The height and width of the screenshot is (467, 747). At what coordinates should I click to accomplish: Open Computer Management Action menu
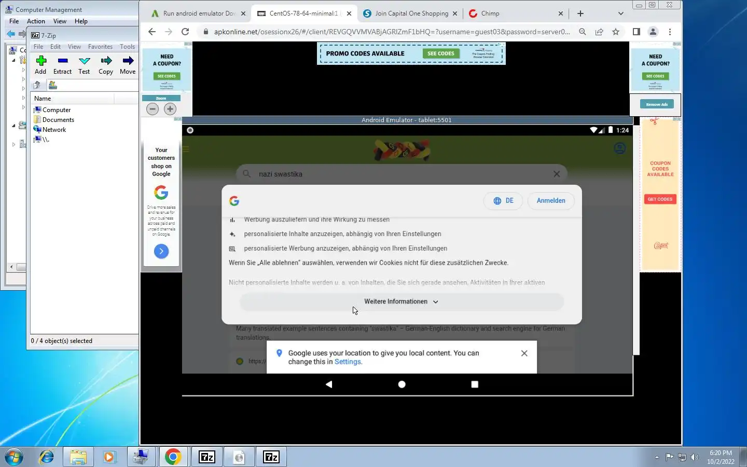click(x=36, y=21)
